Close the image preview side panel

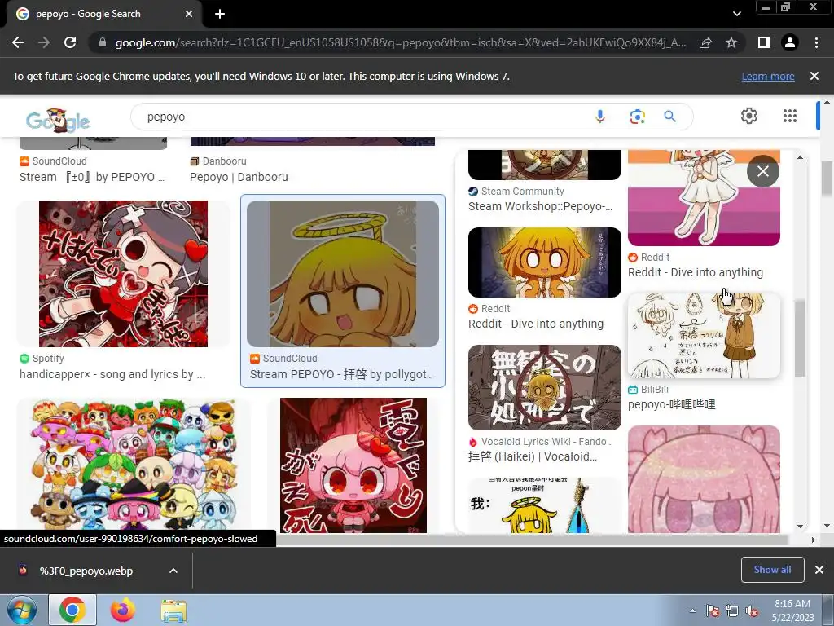[762, 171]
